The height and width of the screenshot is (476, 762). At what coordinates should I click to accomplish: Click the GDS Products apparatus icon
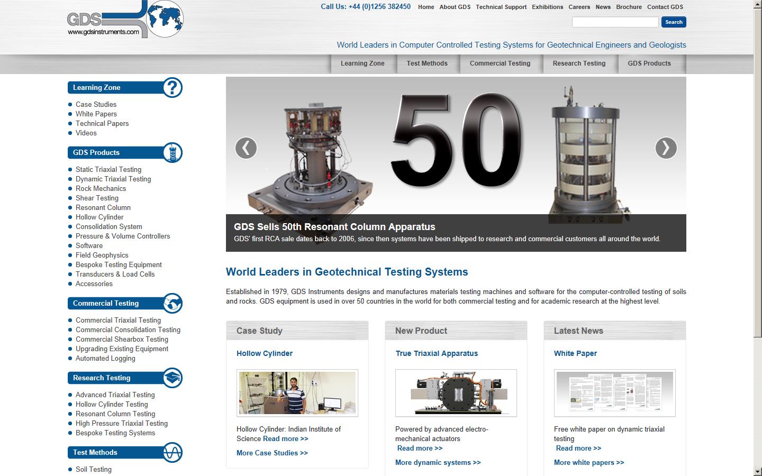pyautogui.click(x=173, y=153)
